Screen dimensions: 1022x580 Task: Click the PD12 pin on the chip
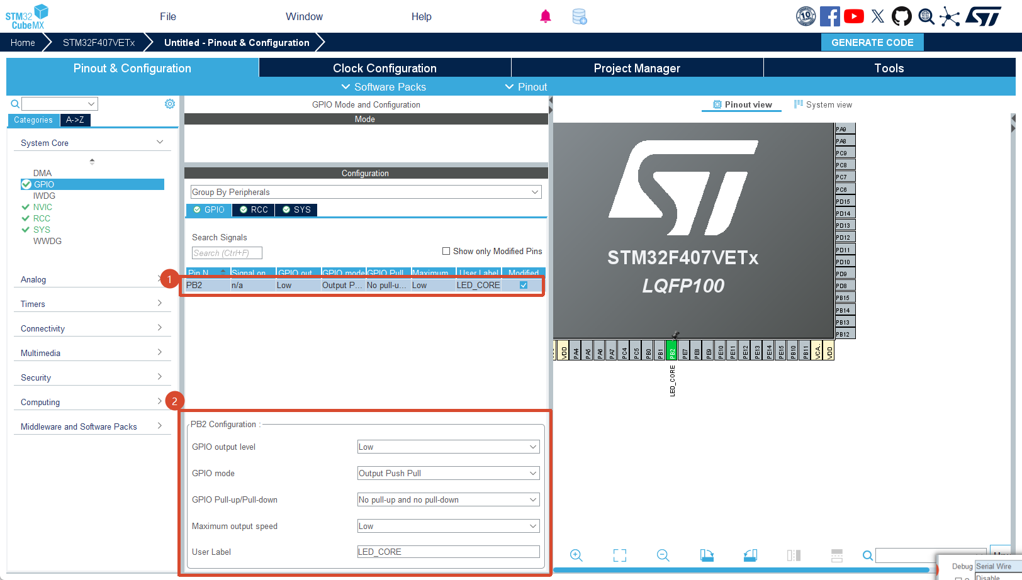(845, 238)
